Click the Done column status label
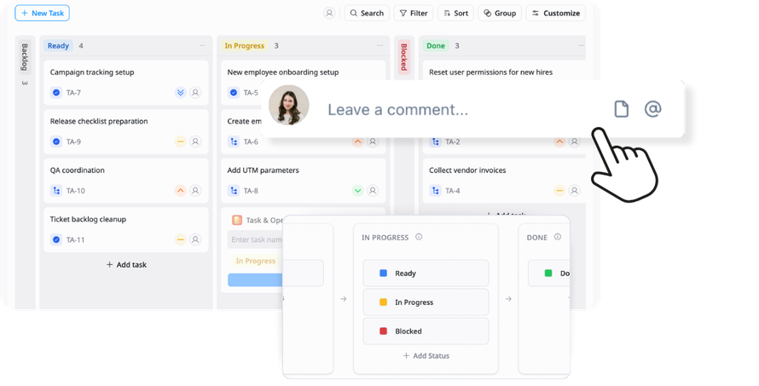The image size is (759, 386). [436, 45]
